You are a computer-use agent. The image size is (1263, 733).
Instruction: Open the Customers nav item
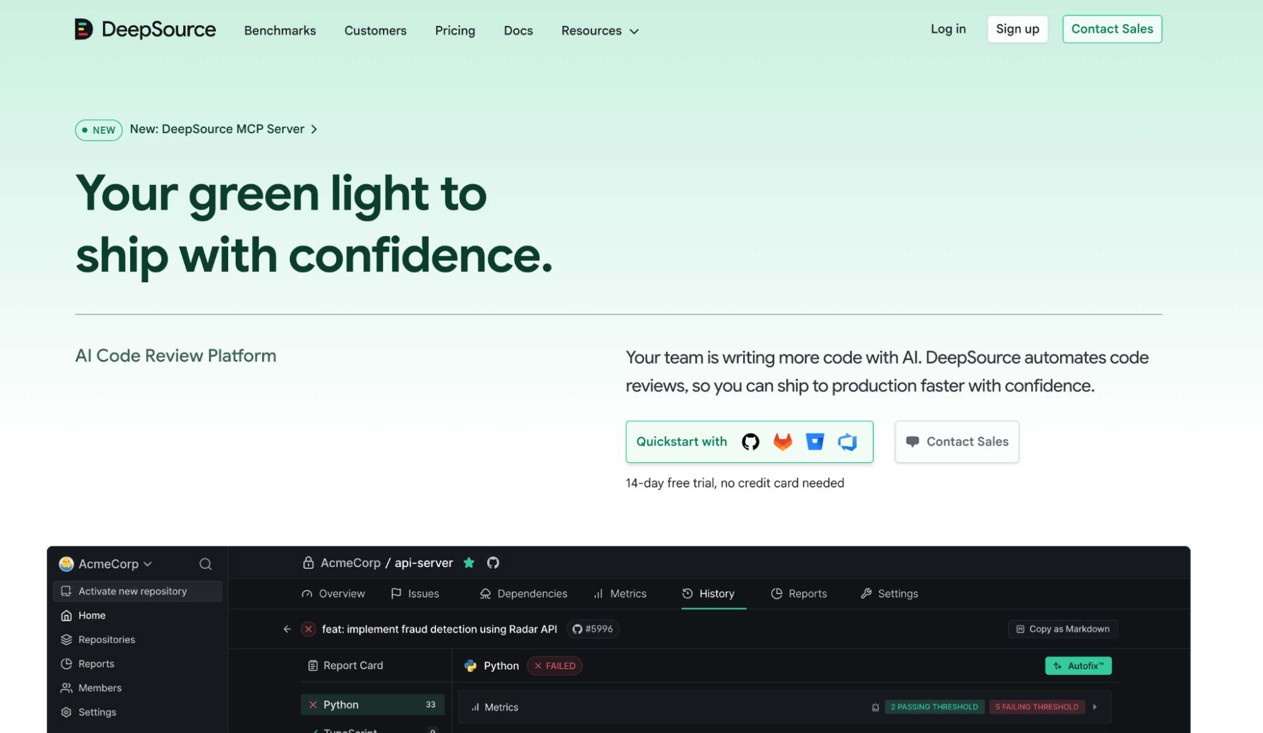pos(375,31)
